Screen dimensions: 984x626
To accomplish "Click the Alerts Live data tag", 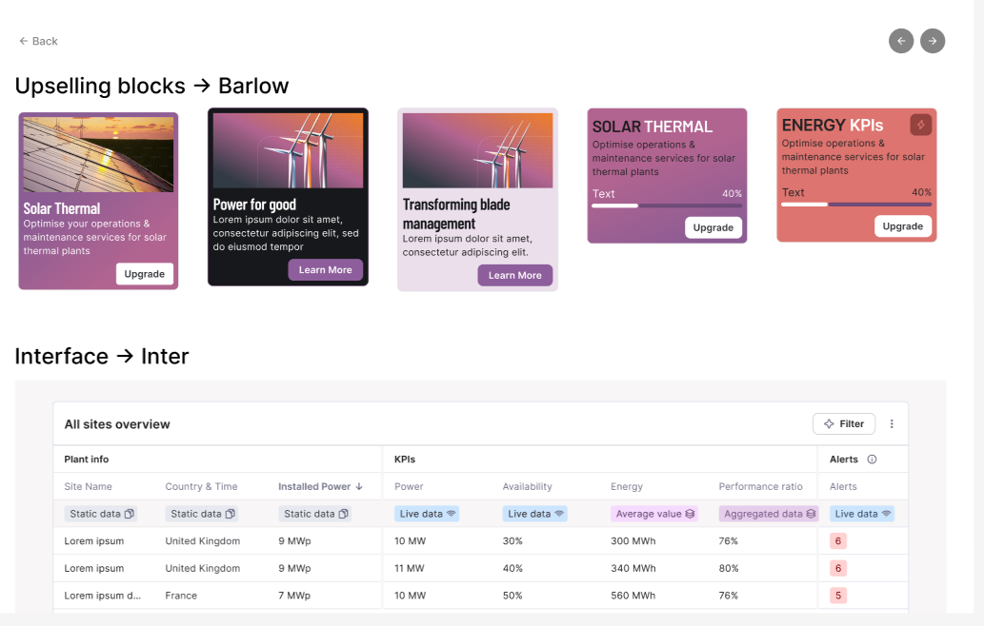I will 861,514.
